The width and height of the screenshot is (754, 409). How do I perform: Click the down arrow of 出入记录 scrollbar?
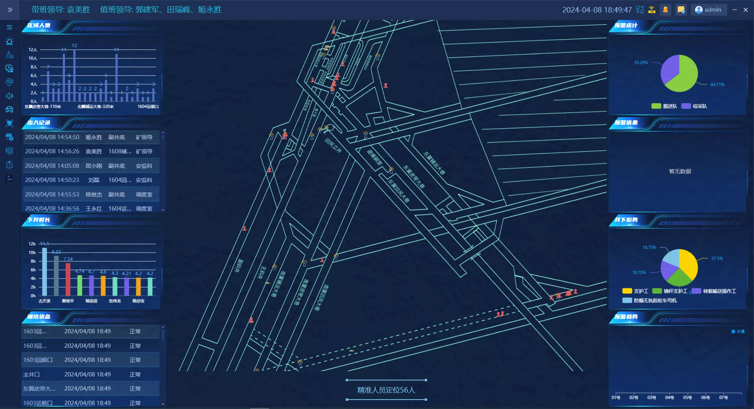163,210
